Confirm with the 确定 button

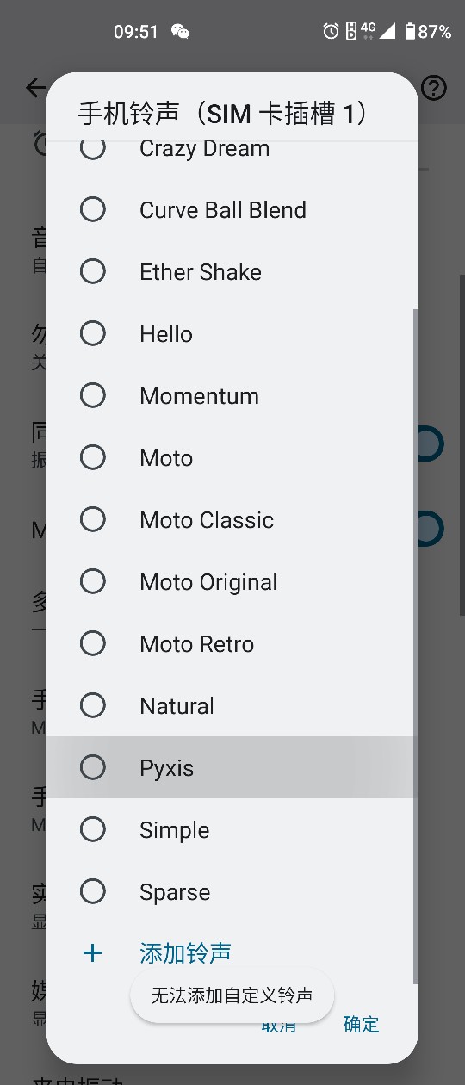point(362,1024)
